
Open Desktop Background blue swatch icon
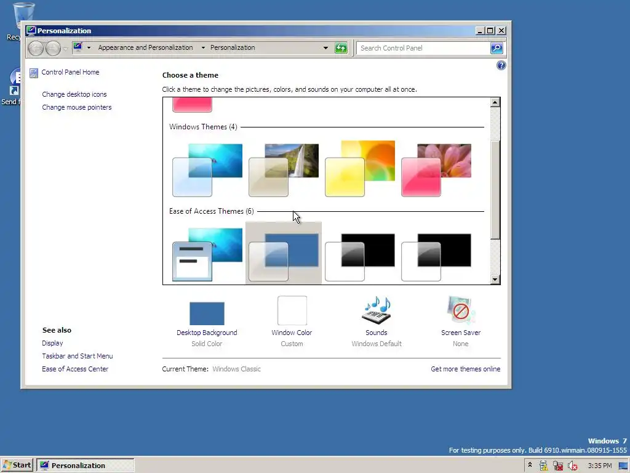[207, 313]
